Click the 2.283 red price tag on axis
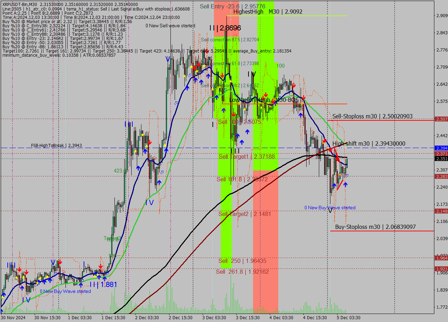Screen dimensions: 448x322 pyautogui.click(x=441, y=176)
